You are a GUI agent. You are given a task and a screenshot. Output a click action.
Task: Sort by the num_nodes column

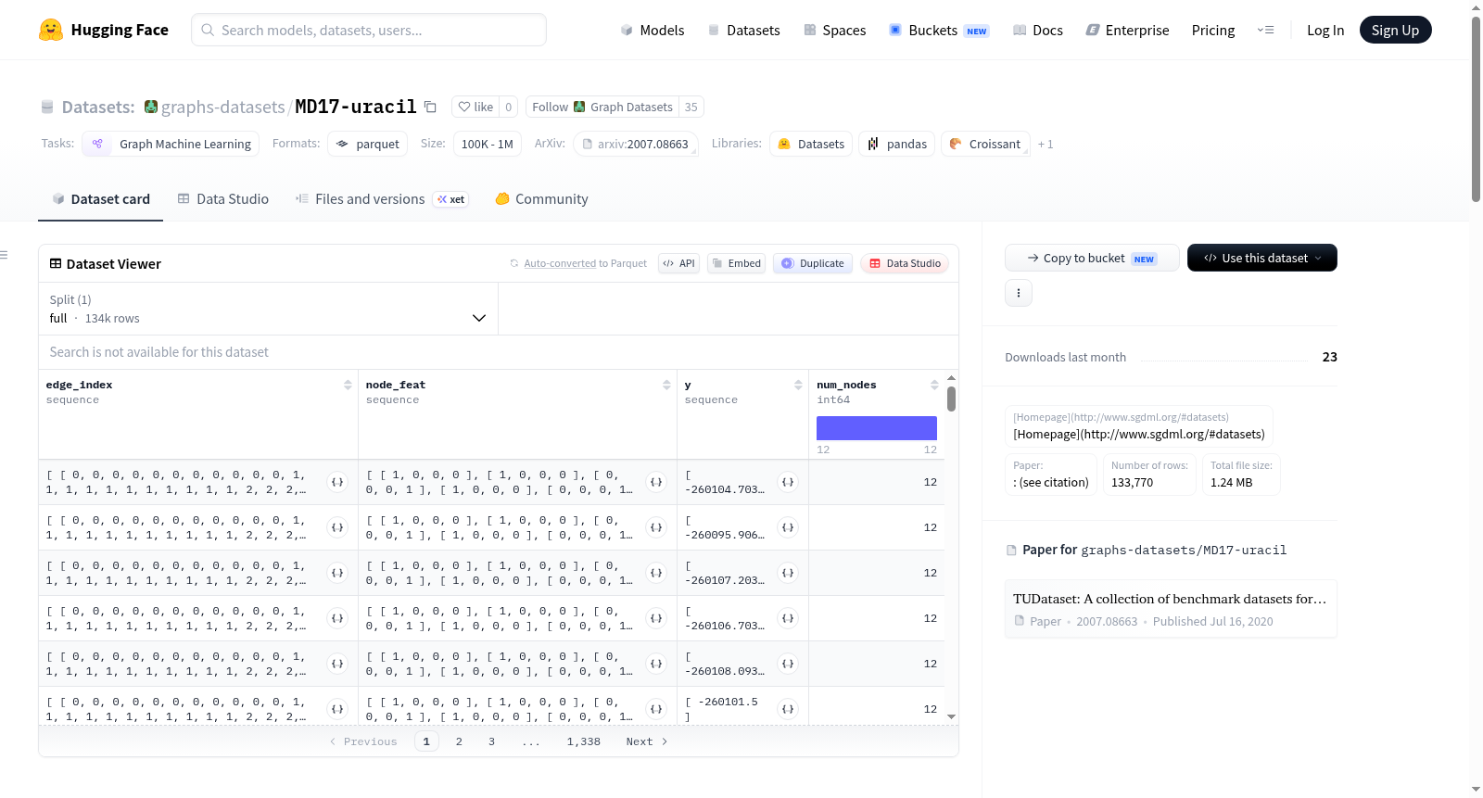point(934,385)
